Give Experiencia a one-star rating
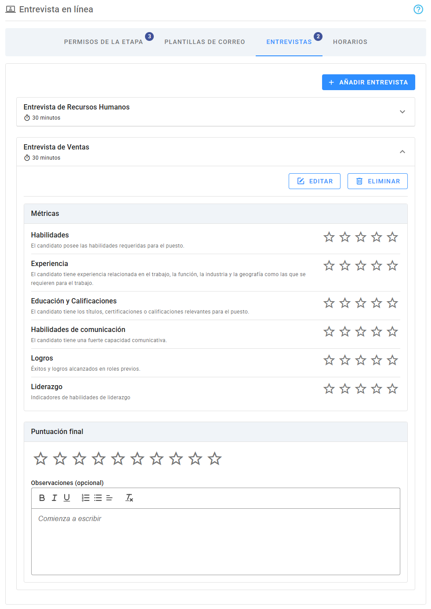This screenshot has height=609, width=431. [x=329, y=266]
